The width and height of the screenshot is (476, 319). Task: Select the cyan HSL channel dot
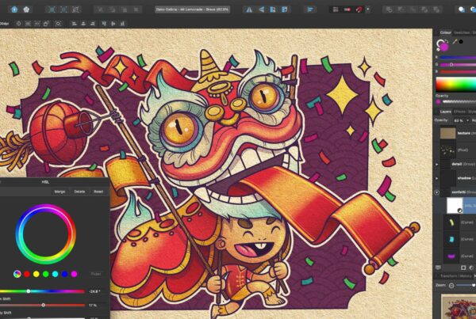point(55,274)
